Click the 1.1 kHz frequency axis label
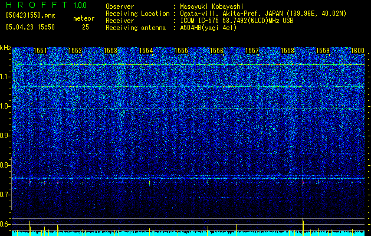Viewport: 371px width, 236px height. [x=5, y=77]
